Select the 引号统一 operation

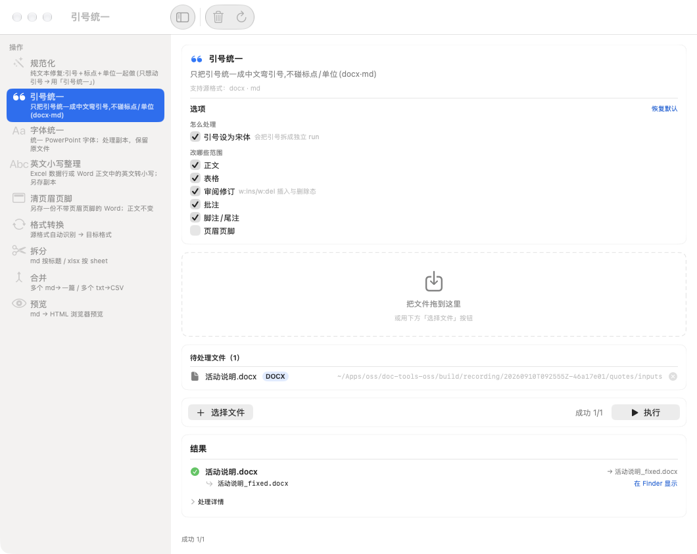tap(85, 105)
